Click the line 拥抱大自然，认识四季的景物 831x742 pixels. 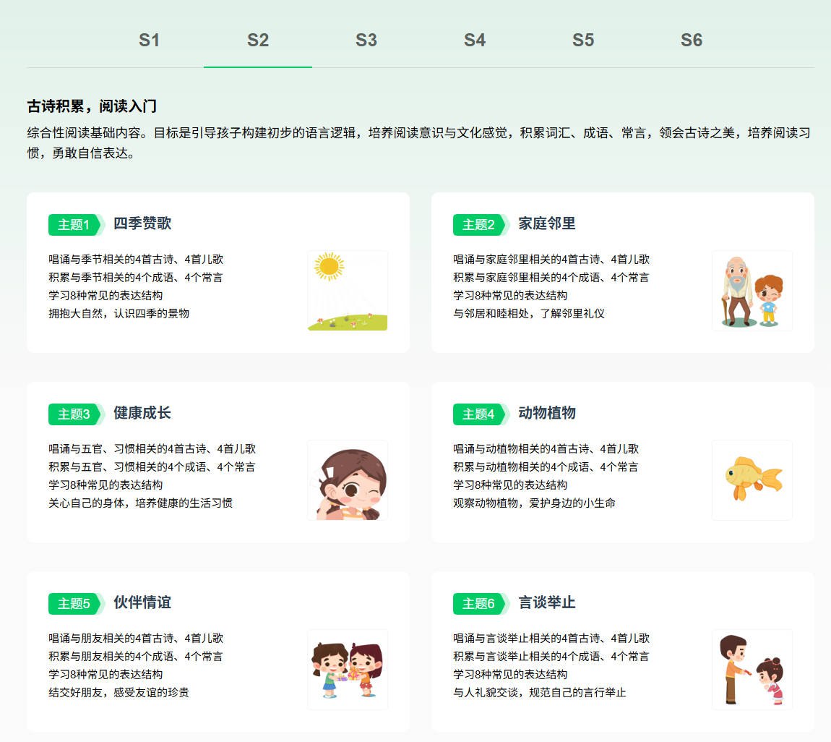(x=119, y=313)
